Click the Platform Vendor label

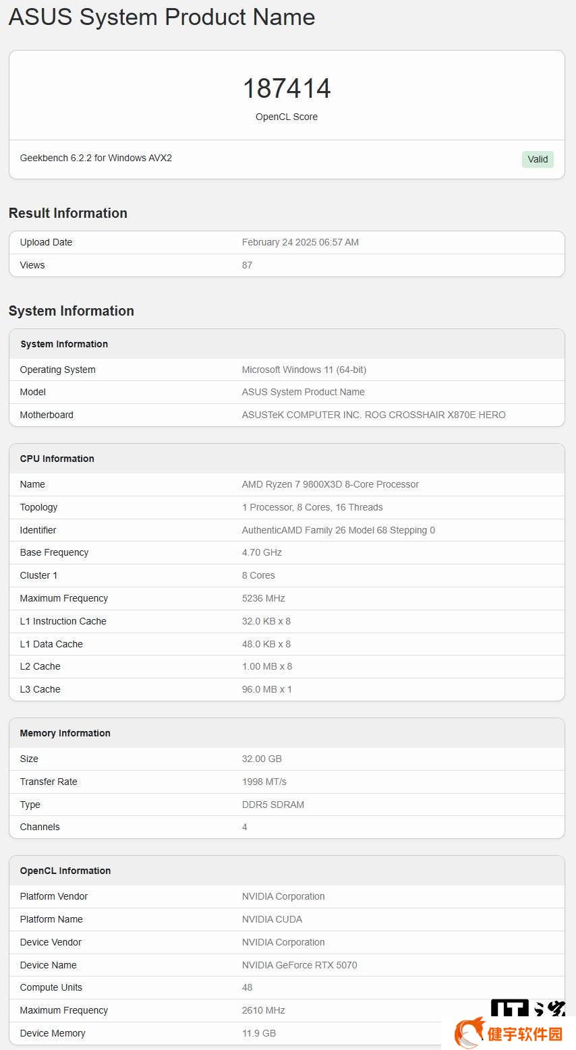pos(54,896)
